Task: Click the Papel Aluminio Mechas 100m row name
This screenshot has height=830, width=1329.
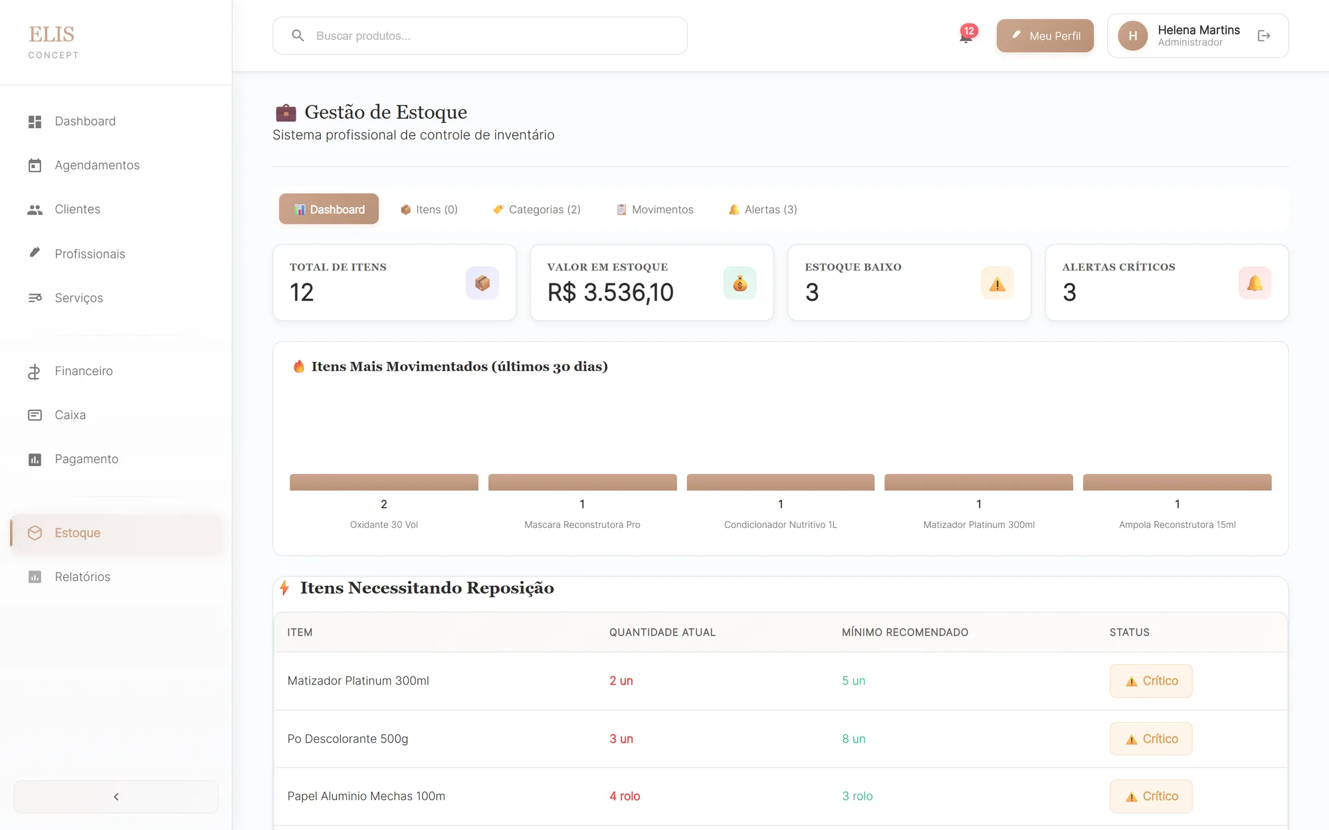Action: (x=366, y=796)
